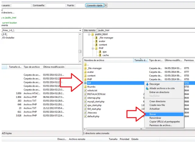Click the Archivo remoto queue column header
Screen dimensions: 195x142
point(77,139)
